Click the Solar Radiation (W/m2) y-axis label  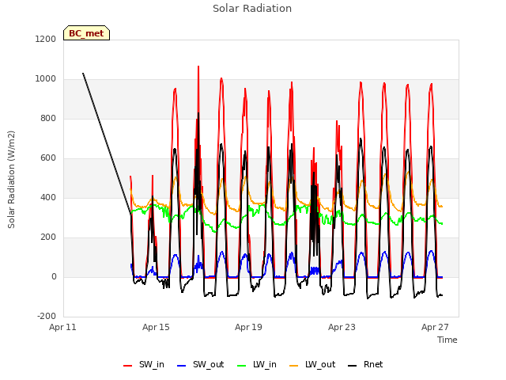click(x=11, y=180)
